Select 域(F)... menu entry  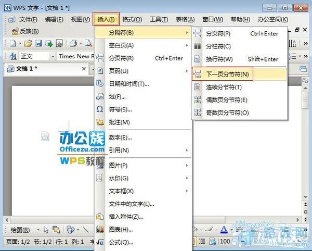click(x=143, y=97)
